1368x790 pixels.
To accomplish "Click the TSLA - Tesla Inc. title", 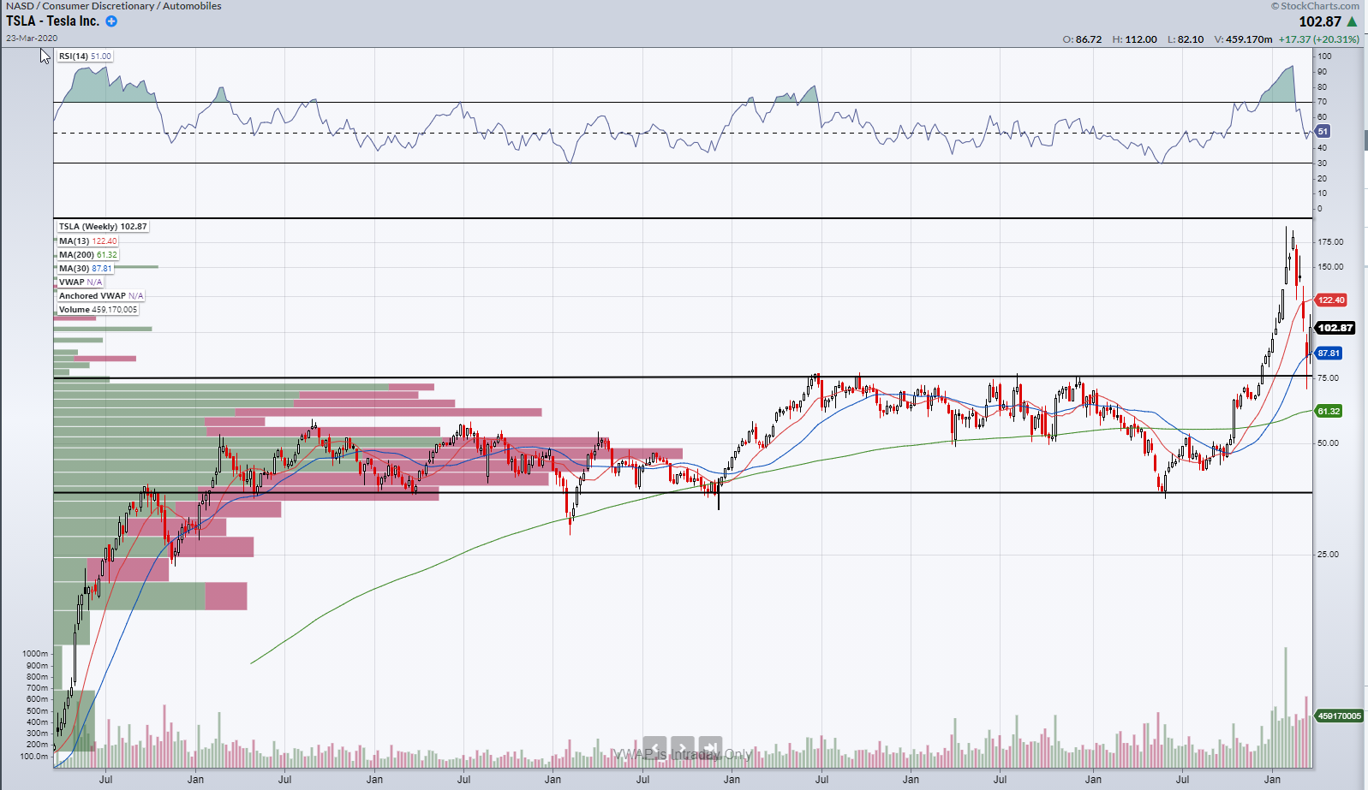I will 53,21.
